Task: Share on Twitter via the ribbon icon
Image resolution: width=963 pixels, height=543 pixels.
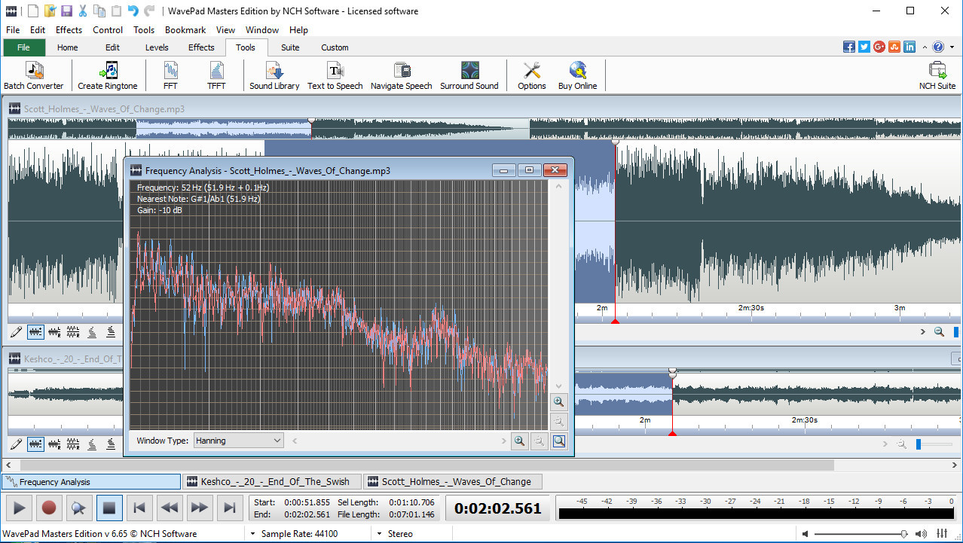Action: click(x=864, y=47)
